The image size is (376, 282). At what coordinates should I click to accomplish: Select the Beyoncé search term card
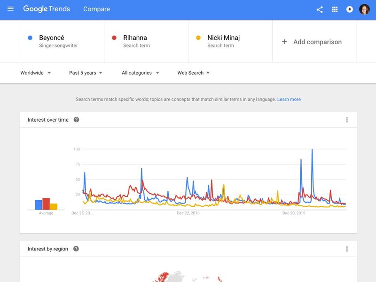[62, 41]
